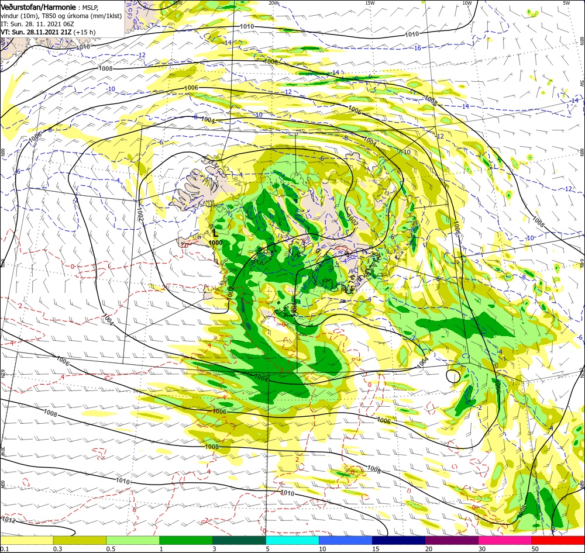Image resolution: width=585 pixels, height=553 pixels.
Task: Click the legend value '15' label
Action: coord(376,548)
